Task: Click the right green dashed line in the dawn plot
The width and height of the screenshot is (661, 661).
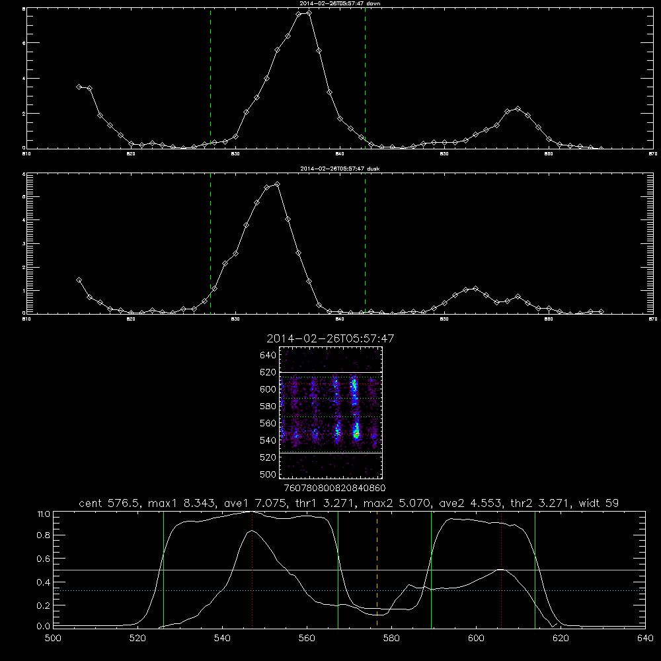Action: (365, 79)
